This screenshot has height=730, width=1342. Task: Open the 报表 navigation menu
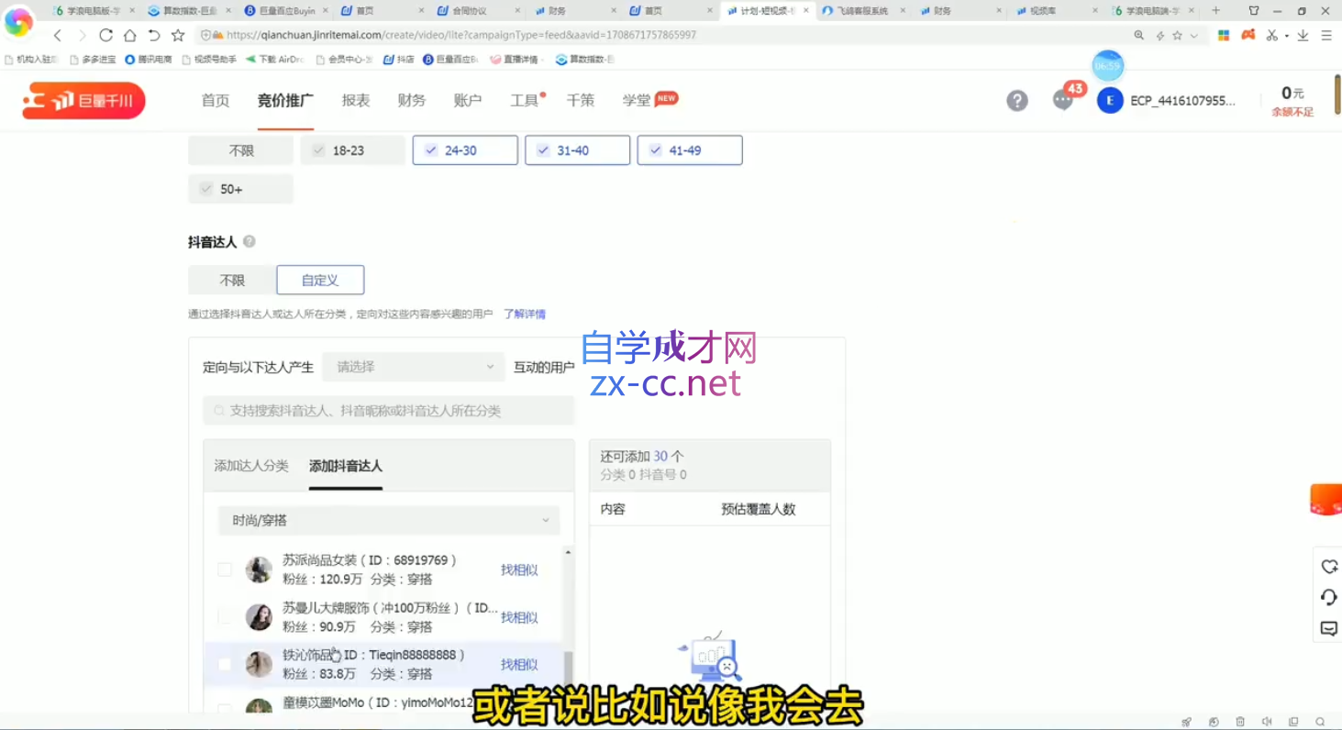[356, 101]
